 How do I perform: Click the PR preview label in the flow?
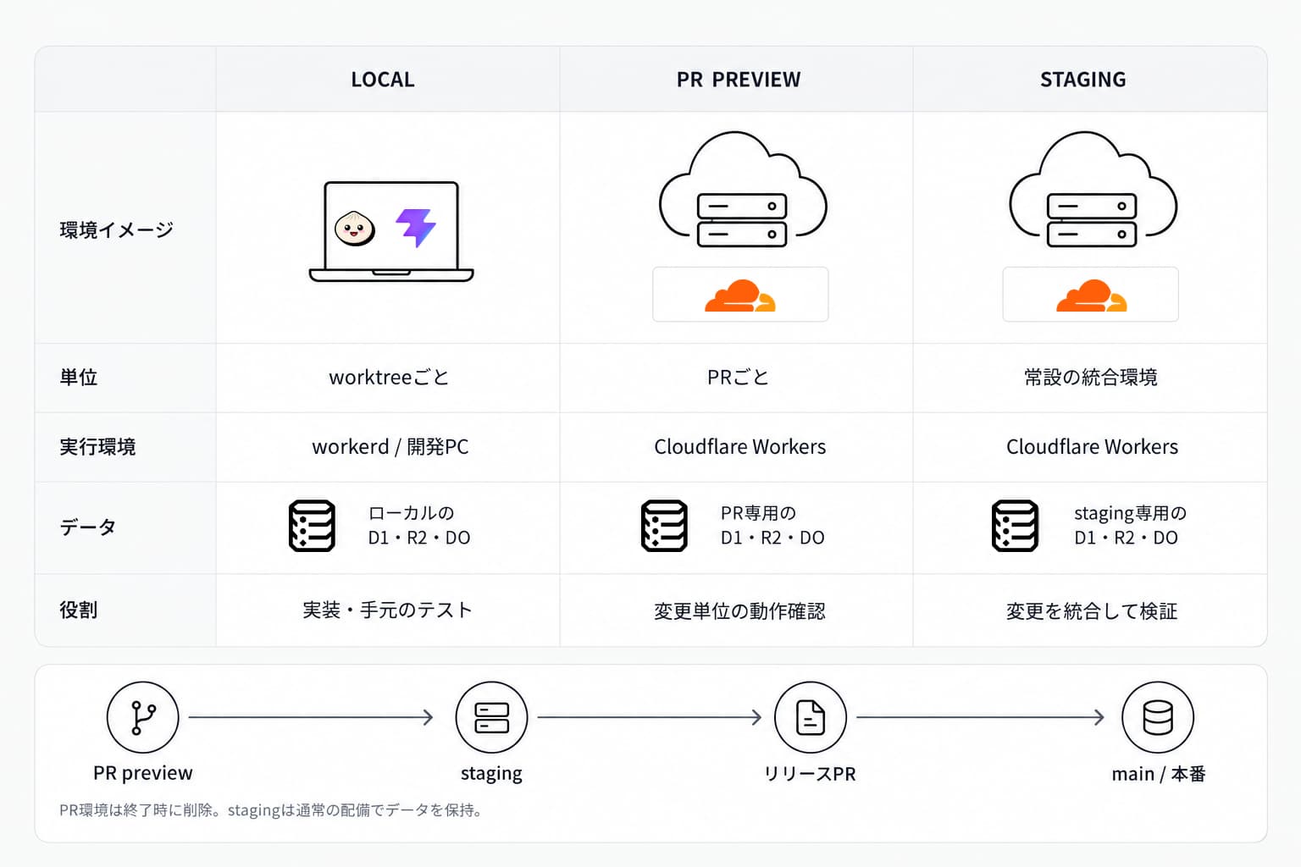[x=143, y=773]
